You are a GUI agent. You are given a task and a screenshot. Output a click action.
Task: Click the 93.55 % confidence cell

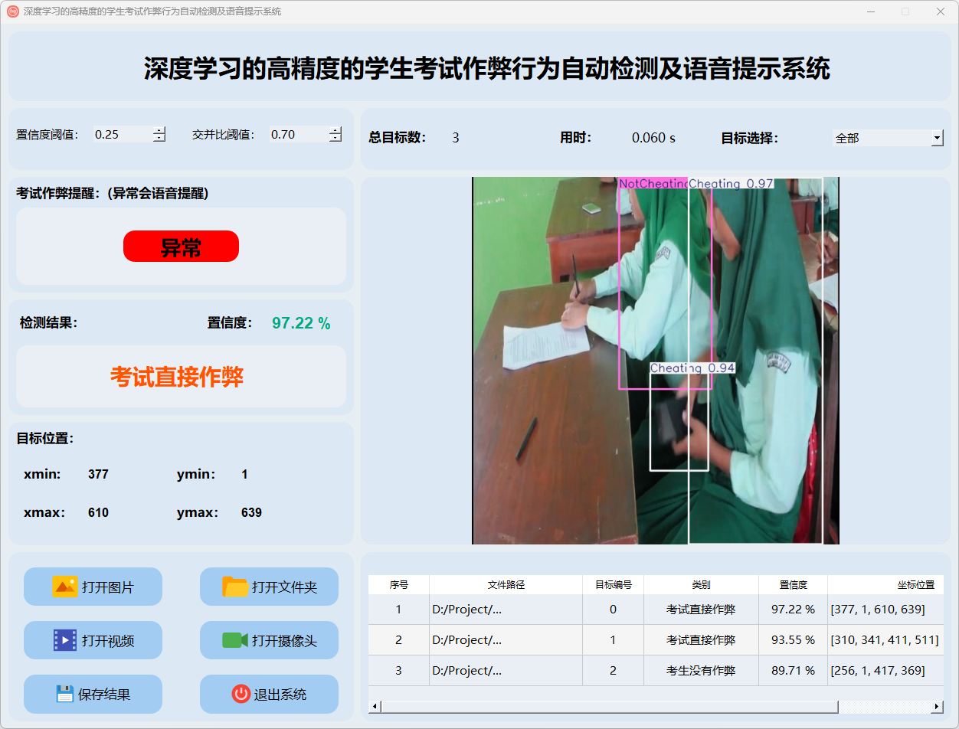(x=793, y=640)
